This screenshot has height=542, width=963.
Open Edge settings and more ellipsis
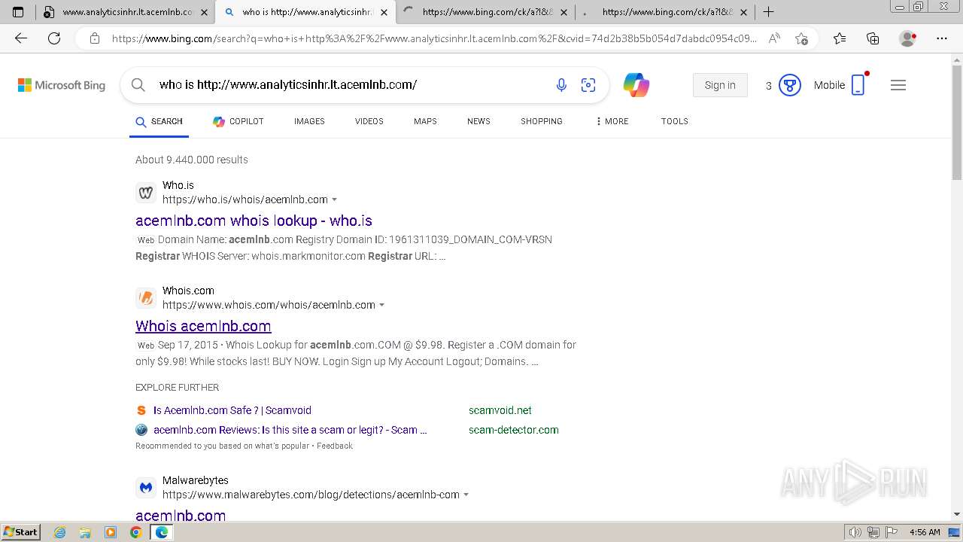(942, 38)
